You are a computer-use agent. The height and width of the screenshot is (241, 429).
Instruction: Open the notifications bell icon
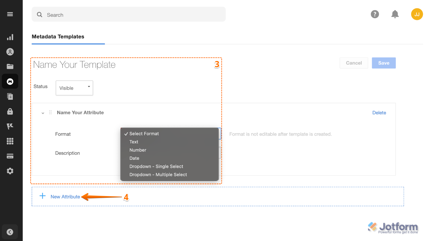395,14
